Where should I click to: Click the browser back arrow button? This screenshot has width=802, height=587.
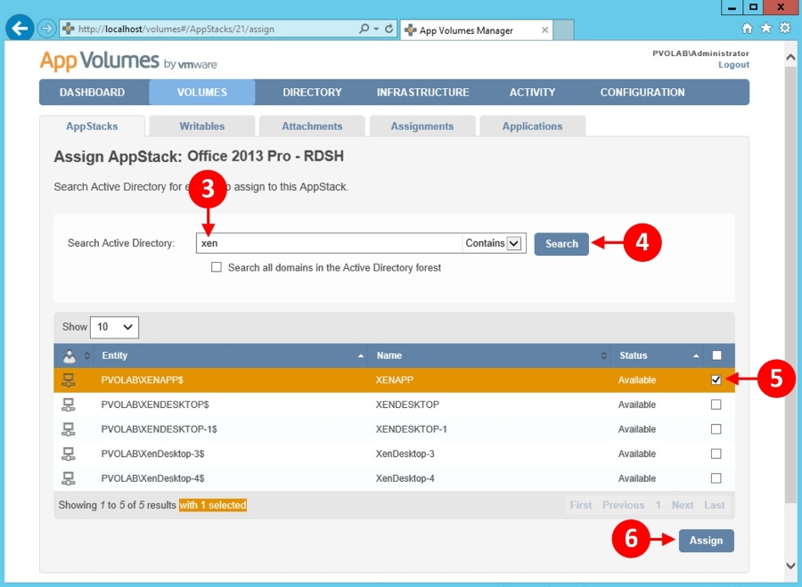20,29
